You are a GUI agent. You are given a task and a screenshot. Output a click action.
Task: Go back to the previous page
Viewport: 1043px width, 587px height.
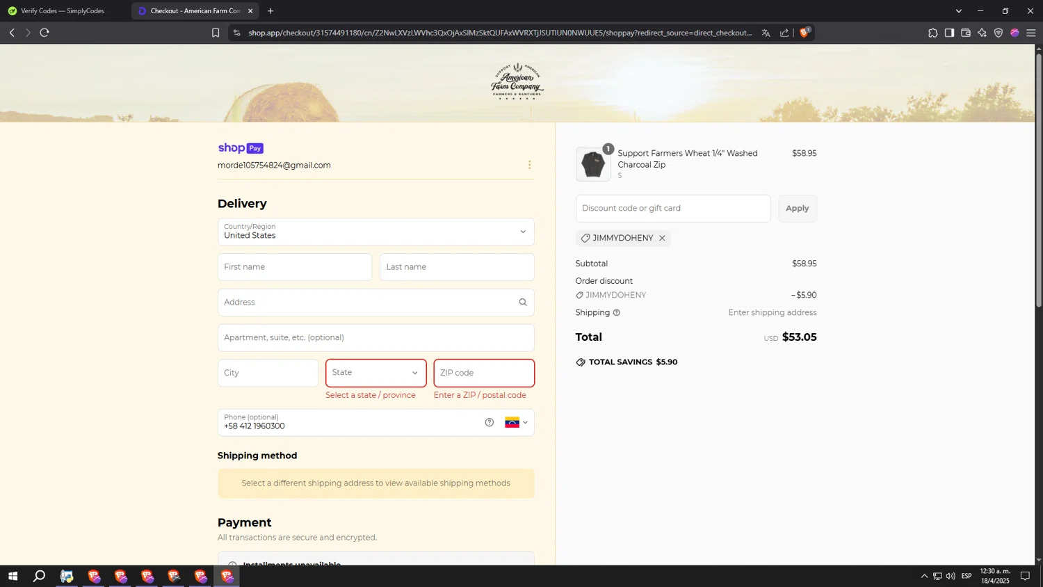12,33
